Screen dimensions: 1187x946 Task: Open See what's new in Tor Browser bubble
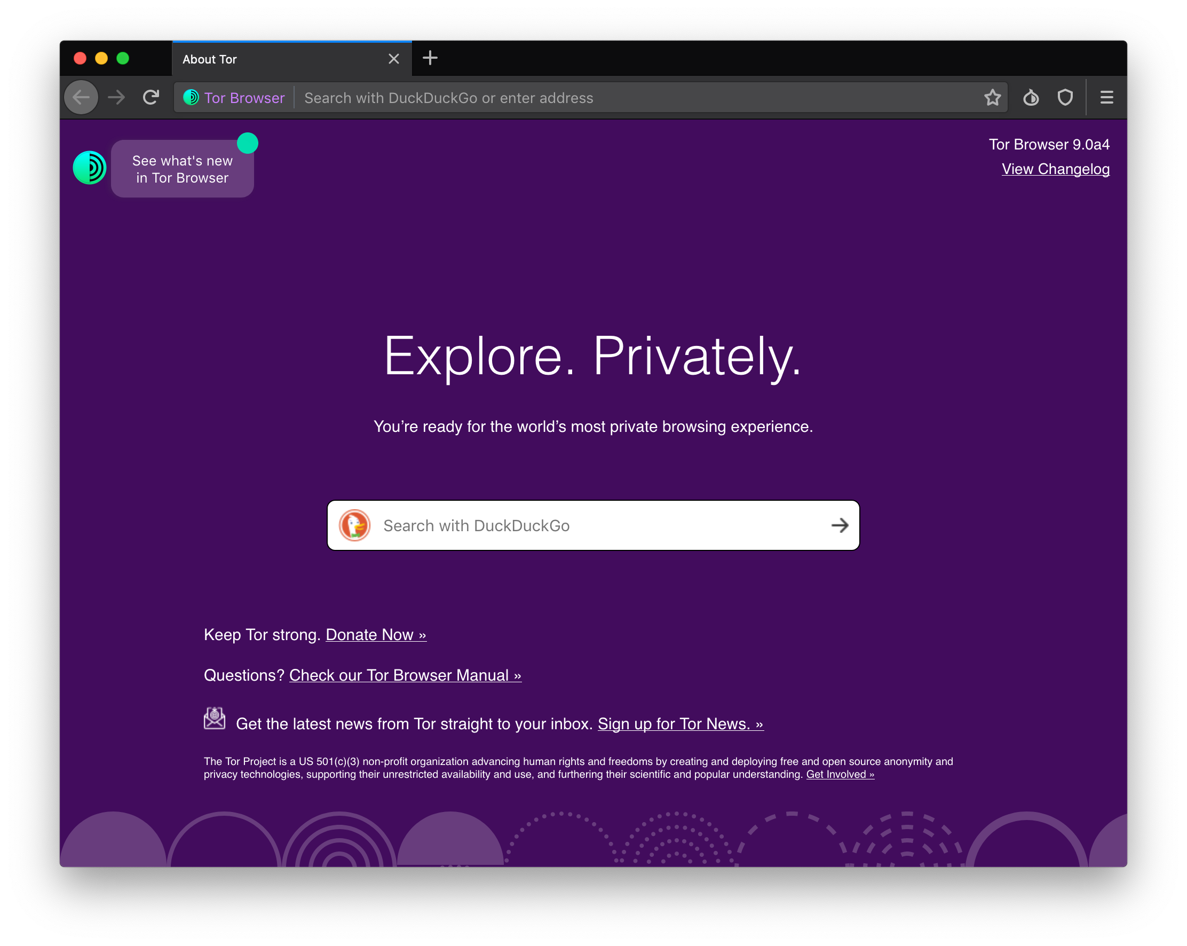[182, 169]
